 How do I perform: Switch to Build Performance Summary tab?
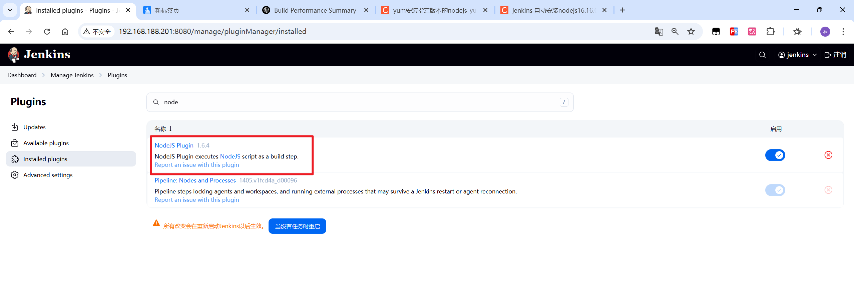coord(316,10)
